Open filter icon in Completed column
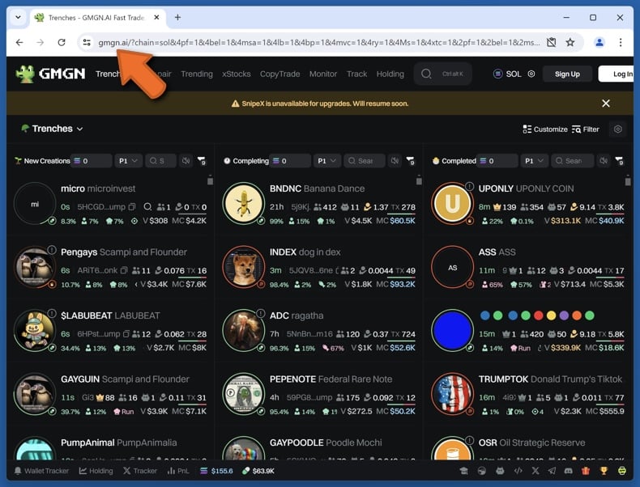 620,160
